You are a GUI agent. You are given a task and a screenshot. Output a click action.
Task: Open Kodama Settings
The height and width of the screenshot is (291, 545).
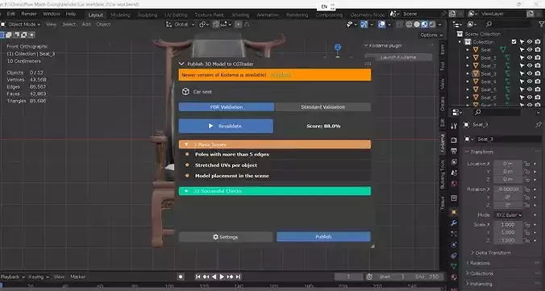pos(226,237)
